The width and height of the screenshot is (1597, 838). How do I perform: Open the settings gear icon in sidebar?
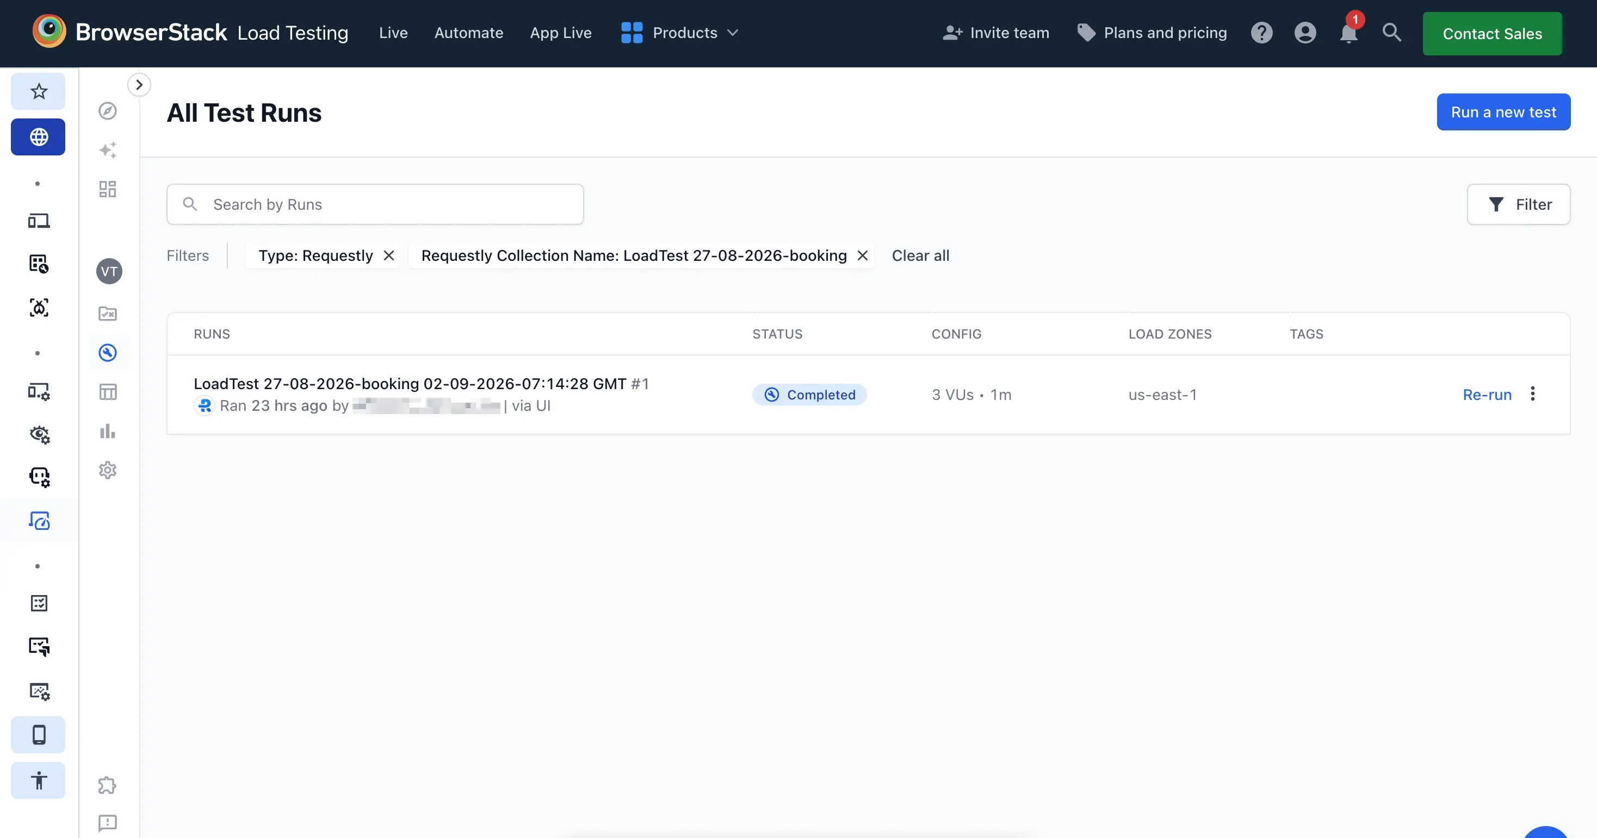108,470
